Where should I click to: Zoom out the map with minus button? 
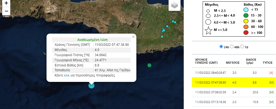[6, 11]
